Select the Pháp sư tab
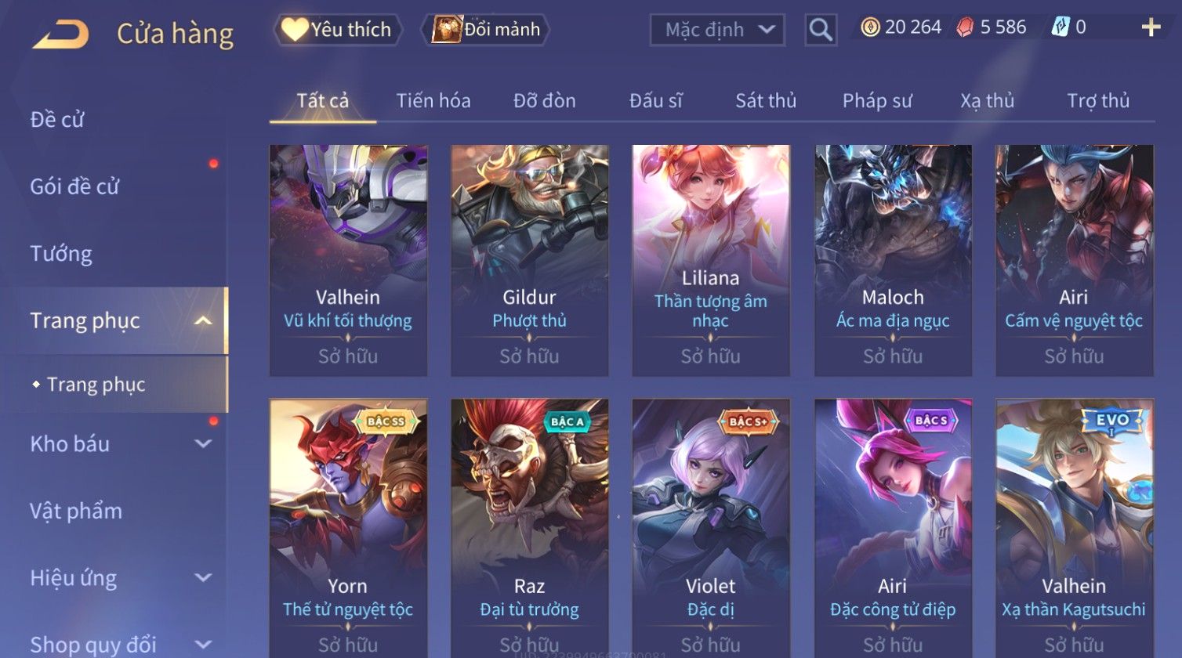The image size is (1182, 658). (877, 100)
